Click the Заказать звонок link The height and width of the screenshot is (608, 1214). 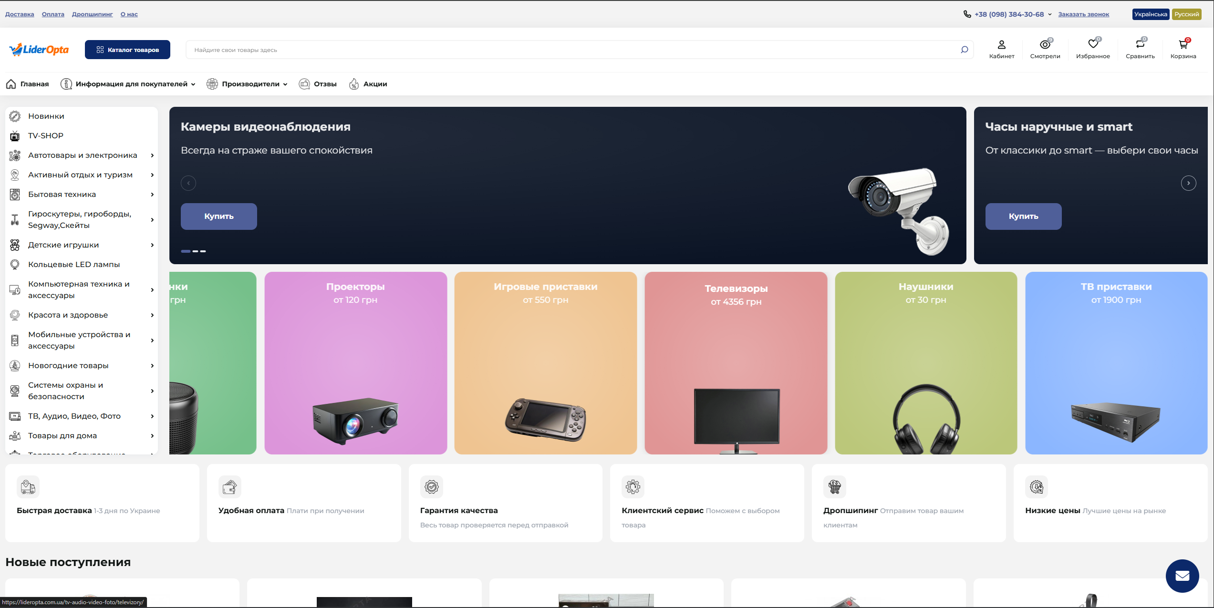[x=1084, y=14]
